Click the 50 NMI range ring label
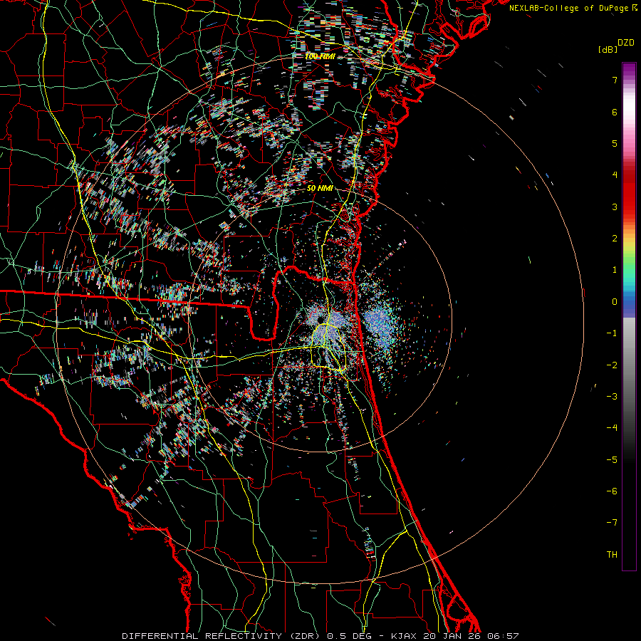Screen dimensions: 641x641 (320, 189)
